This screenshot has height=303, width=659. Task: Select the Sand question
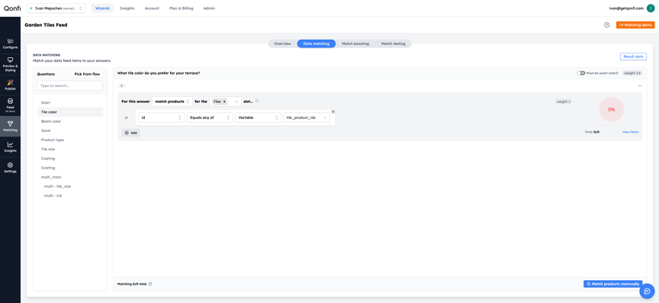[69, 131]
